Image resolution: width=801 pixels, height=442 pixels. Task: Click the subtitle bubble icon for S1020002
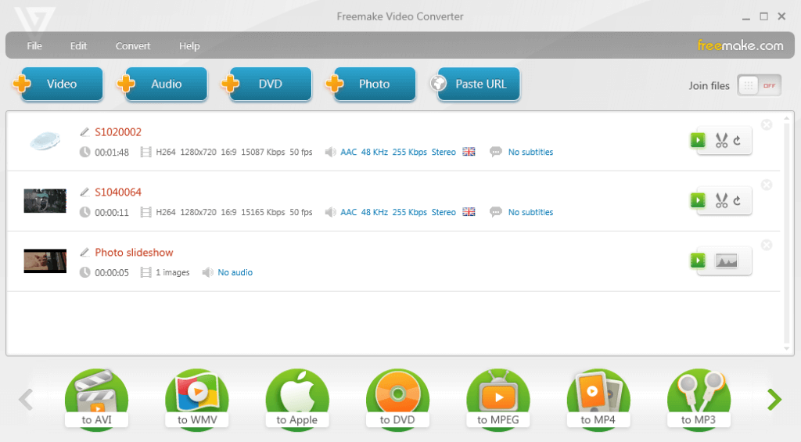[495, 152]
